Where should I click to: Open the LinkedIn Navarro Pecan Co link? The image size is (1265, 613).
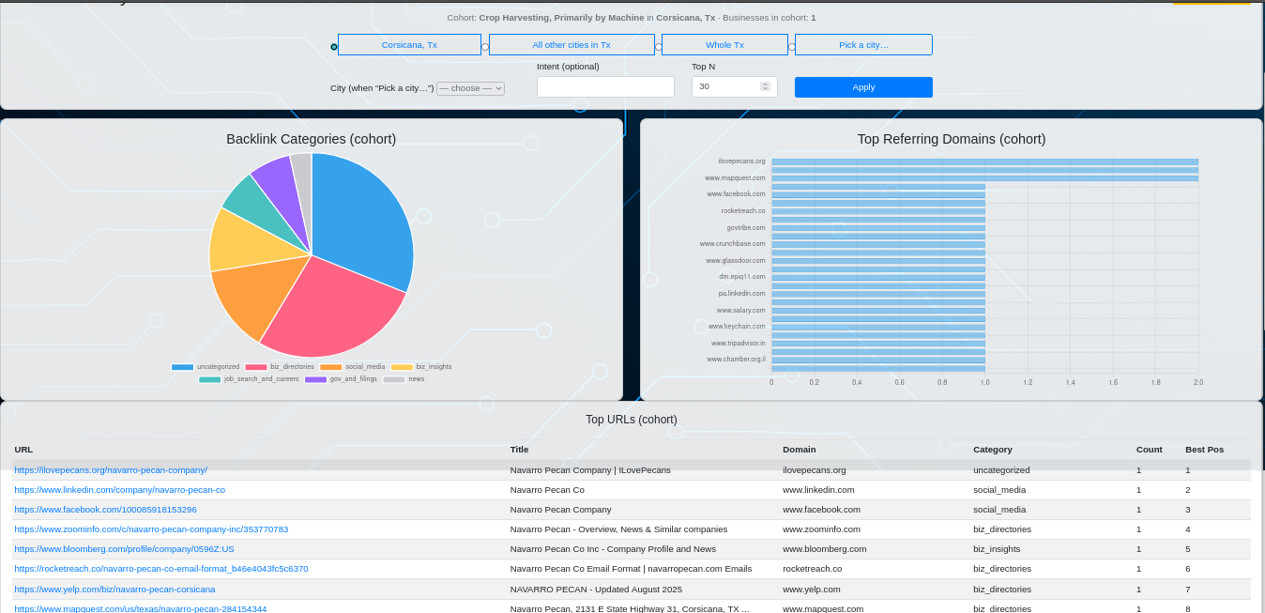pyautogui.click(x=119, y=489)
